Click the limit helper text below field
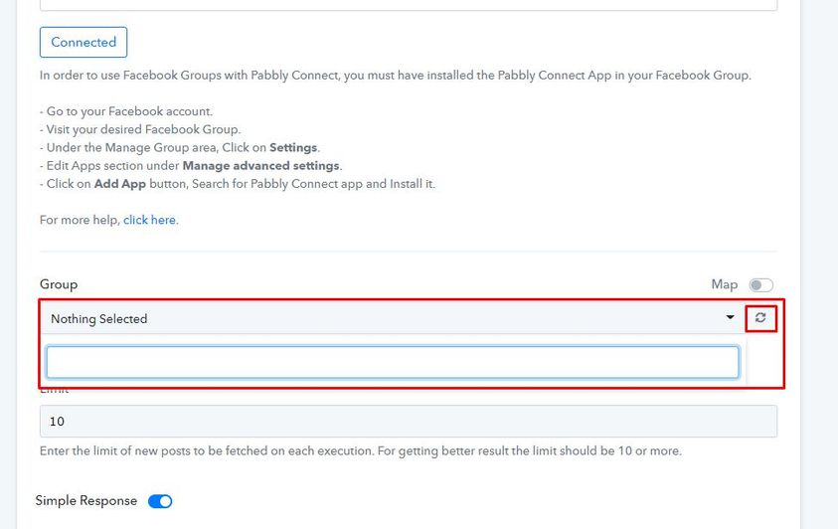This screenshot has width=838, height=529. [361, 450]
